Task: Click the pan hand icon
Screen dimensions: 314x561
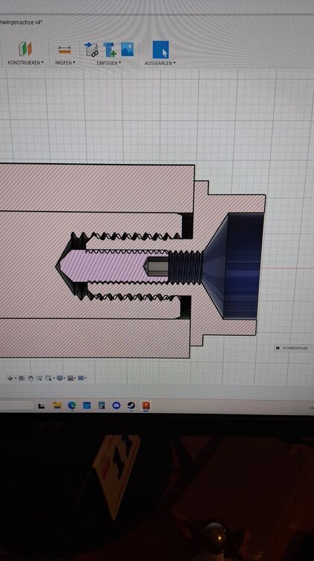Action: coord(31,378)
